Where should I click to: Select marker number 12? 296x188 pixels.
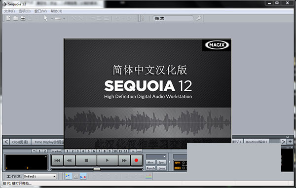pos(126,151)
